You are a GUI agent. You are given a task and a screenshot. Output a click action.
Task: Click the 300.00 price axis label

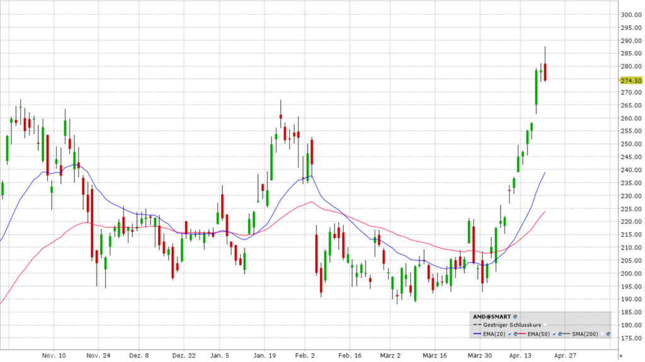coord(631,14)
